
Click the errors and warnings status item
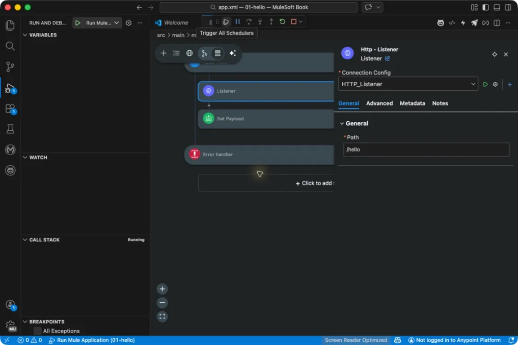pyautogui.click(x=30, y=341)
